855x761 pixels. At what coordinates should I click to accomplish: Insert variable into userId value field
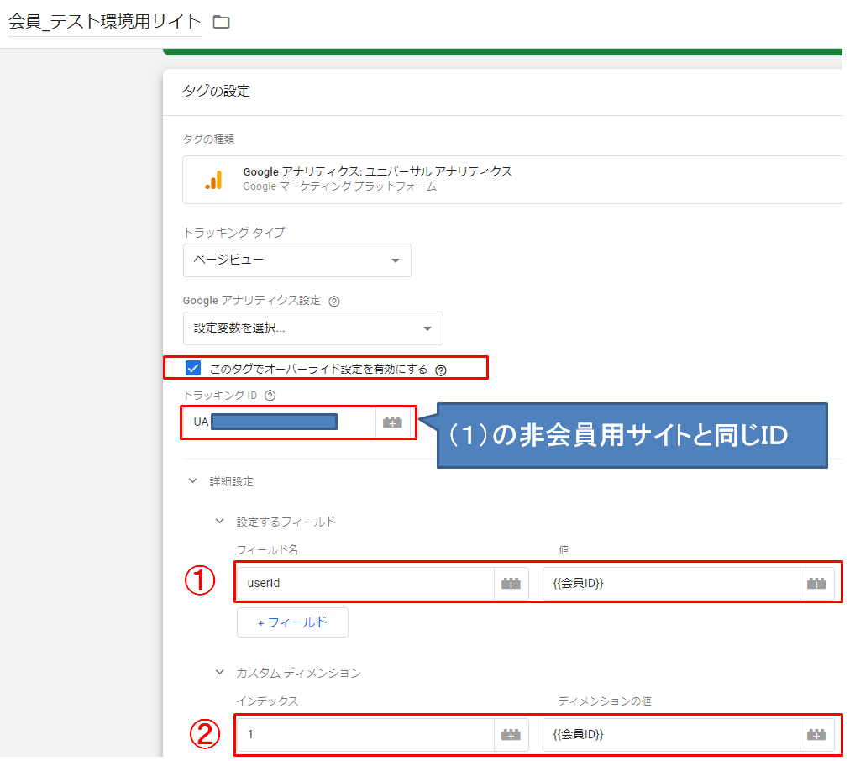pyautogui.click(x=816, y=583)
